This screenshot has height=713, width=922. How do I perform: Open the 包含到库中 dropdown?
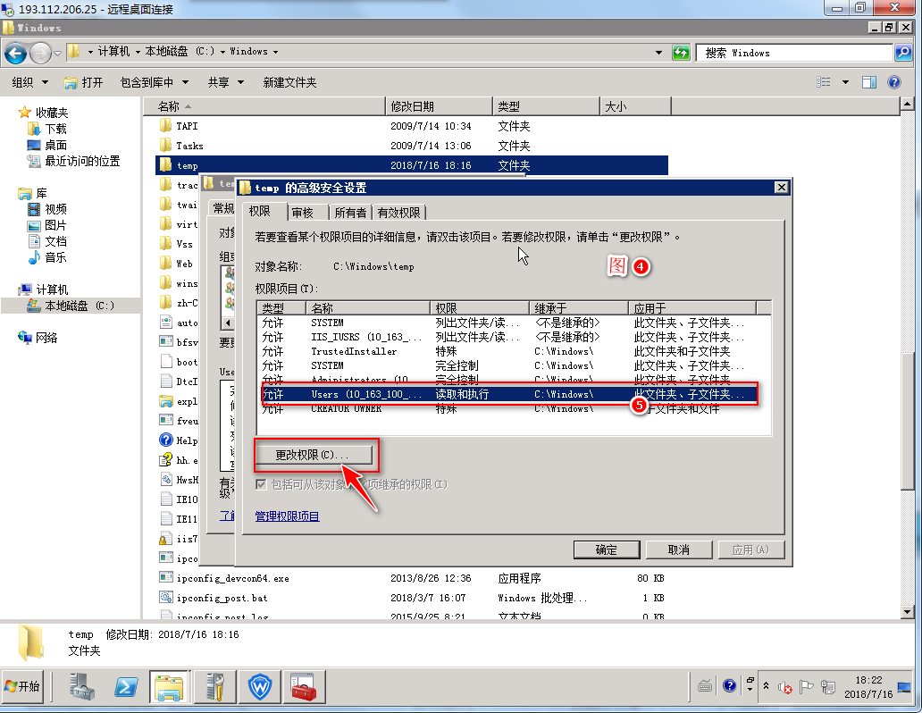(x=153, y=82)
